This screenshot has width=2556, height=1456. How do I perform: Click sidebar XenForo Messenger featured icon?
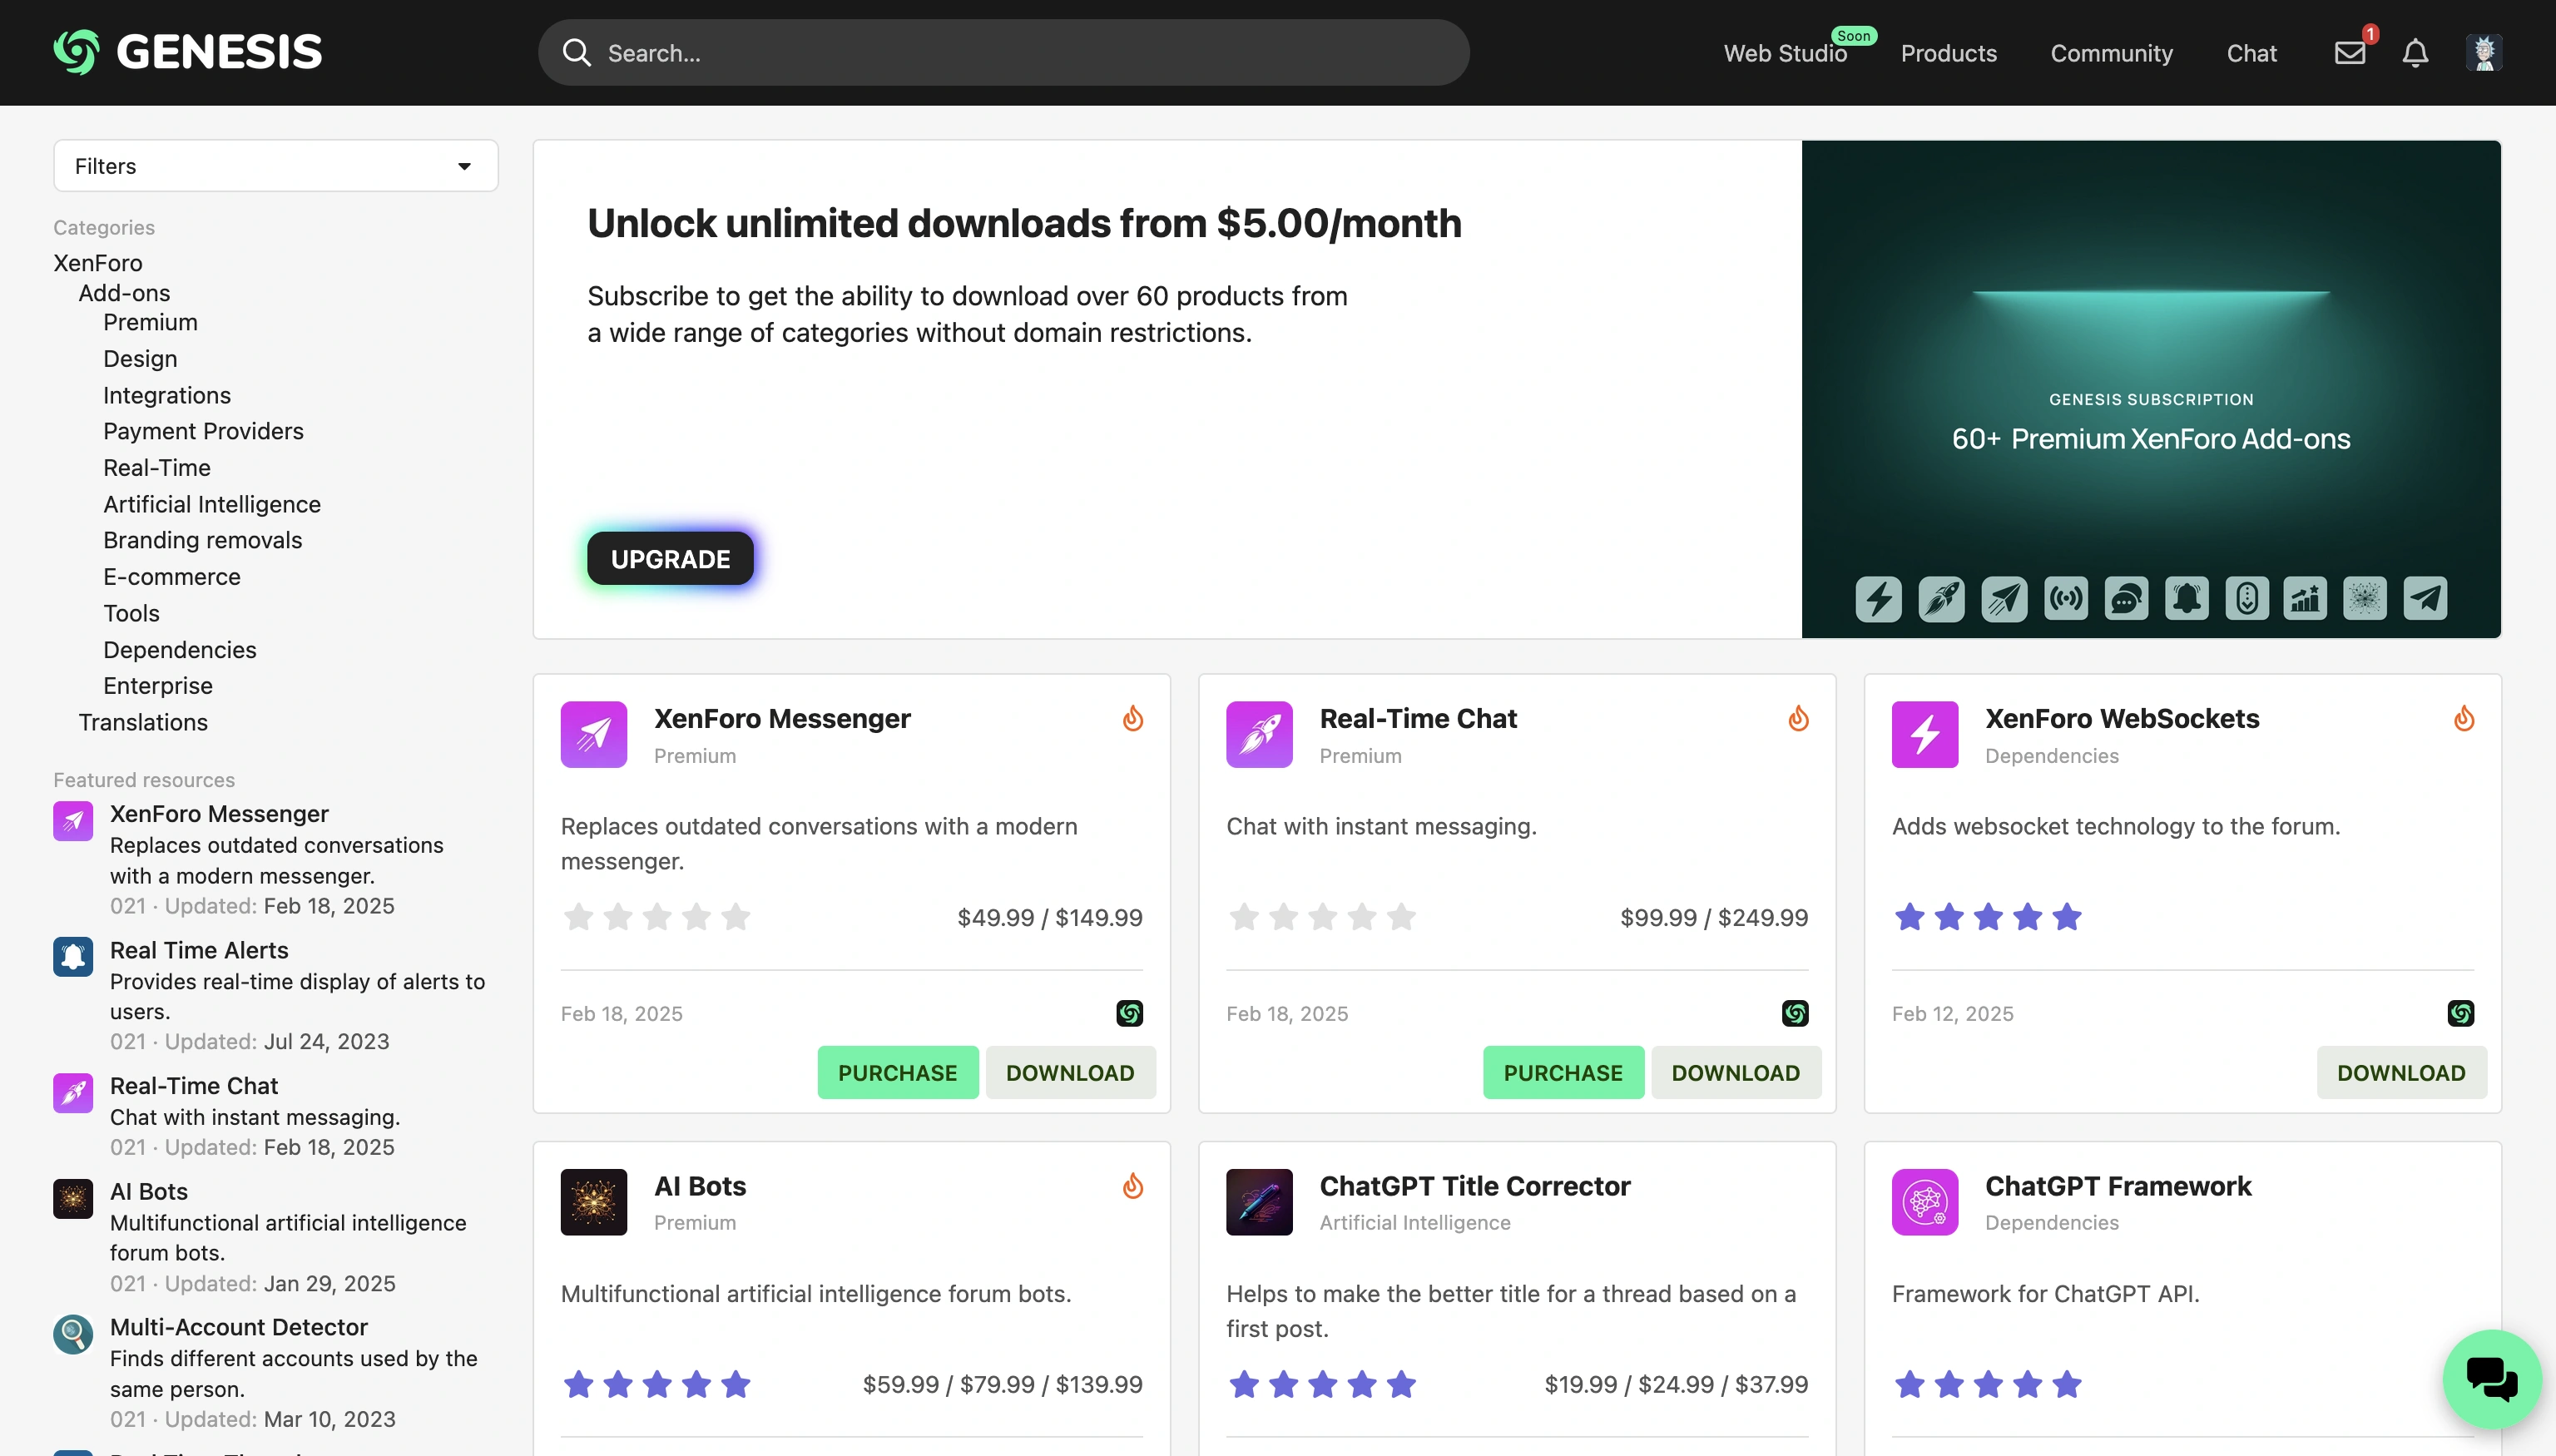(x=73, y=821)
